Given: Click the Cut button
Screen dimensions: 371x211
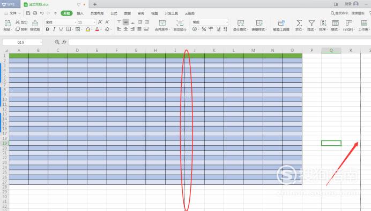Looking at the screenshot, I should [x=21, y=22].
